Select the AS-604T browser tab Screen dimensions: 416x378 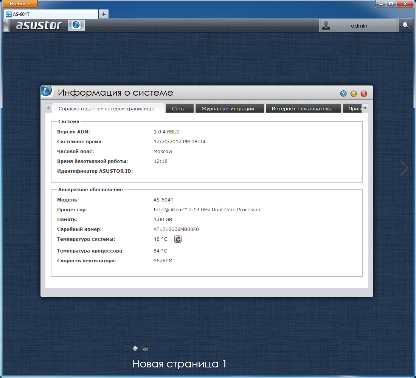(x=51, y=14)
